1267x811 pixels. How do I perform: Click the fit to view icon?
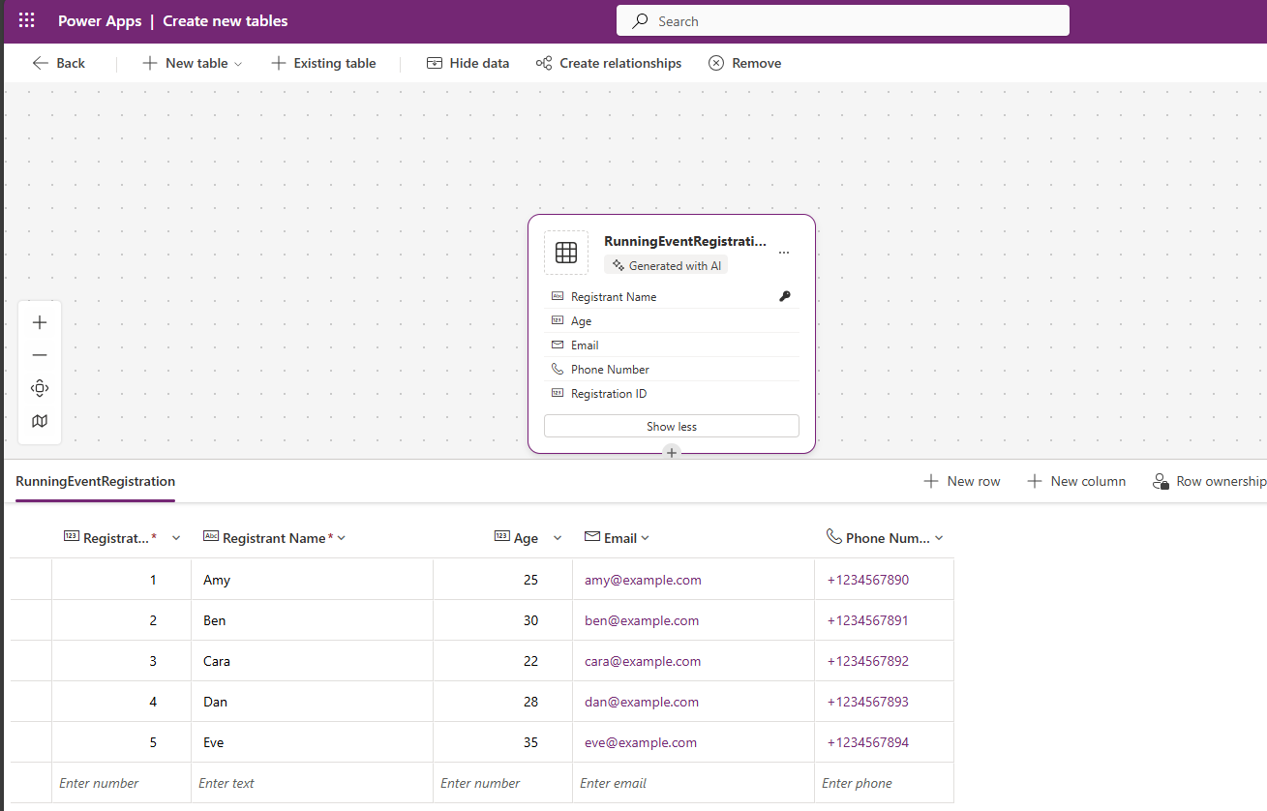(40, 388)
